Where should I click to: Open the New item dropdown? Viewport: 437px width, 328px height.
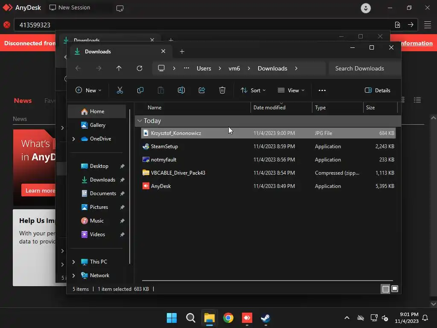89,91
